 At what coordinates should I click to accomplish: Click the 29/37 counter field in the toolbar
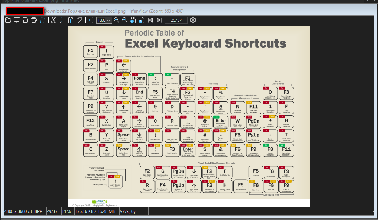pos(176,20)
